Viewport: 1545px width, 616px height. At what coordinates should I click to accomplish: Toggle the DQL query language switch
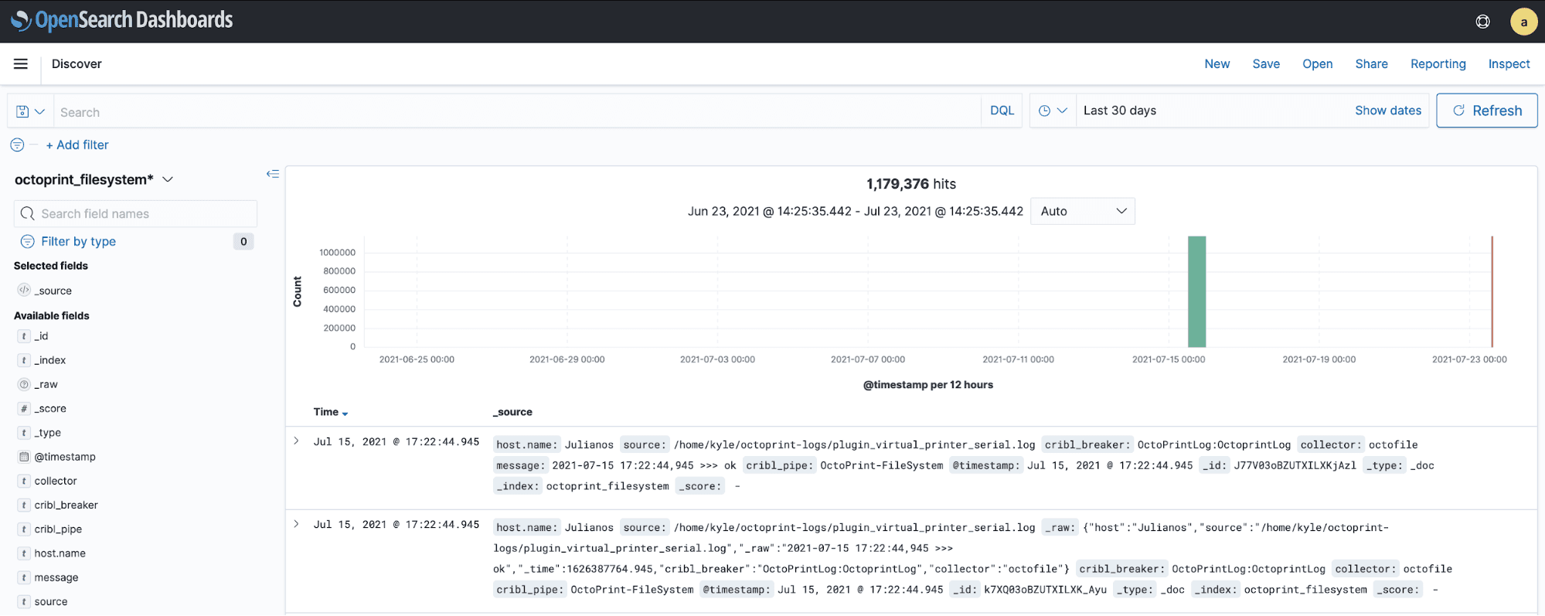coord(1002,111)
